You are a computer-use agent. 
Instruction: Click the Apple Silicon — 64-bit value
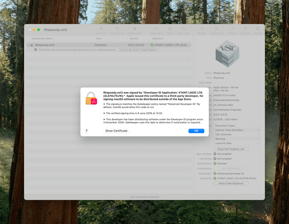tap(226, 87)
